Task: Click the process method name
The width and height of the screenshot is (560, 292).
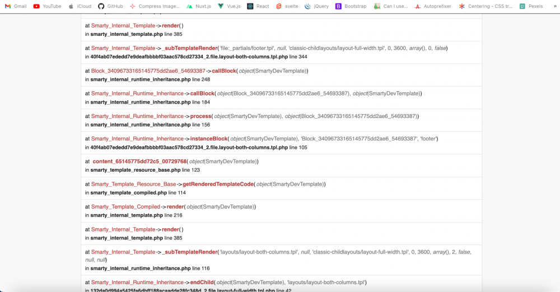Action: click(x=200, y=116)
